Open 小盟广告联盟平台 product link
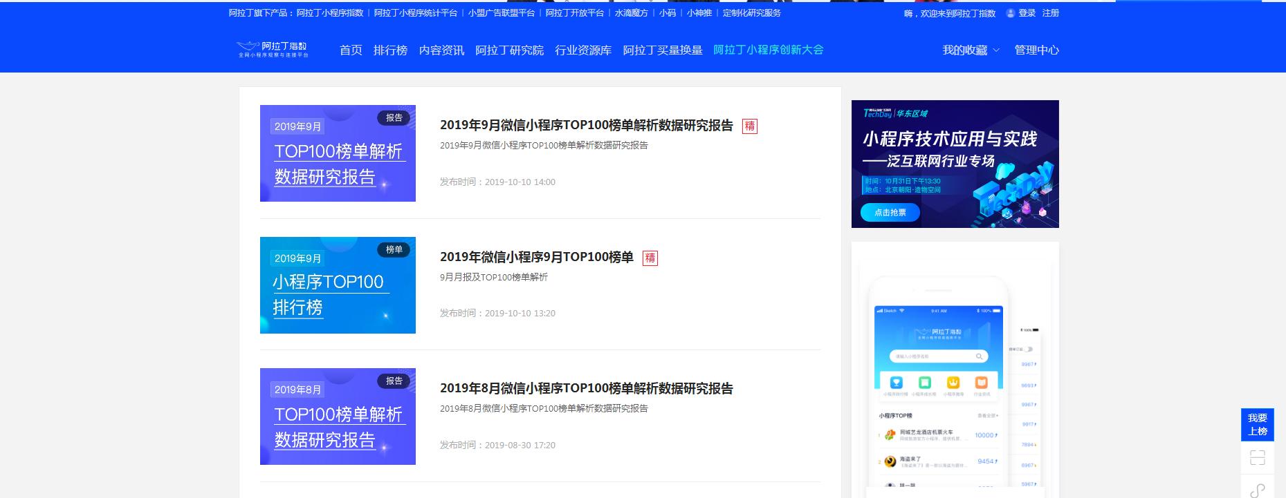1286x498 pixels. click(502, 13)
